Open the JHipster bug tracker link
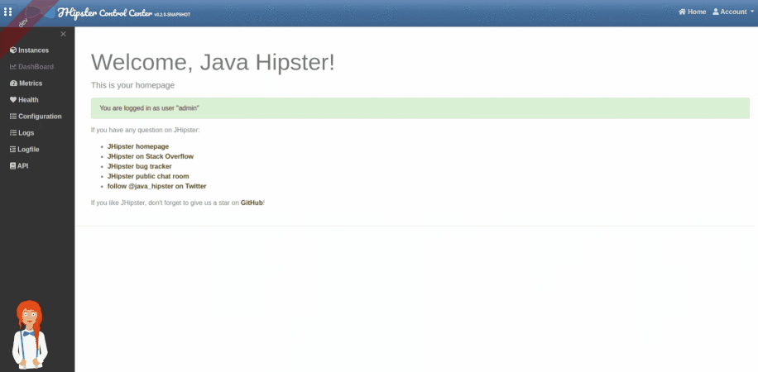This screenshot has height=372, width=758. 139,166
